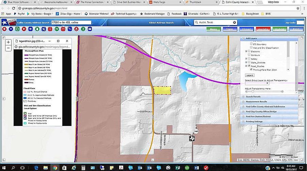Select the red plus zoom-in tool
This screenshot has width=307, height=171.
click(x=4, y=29)
